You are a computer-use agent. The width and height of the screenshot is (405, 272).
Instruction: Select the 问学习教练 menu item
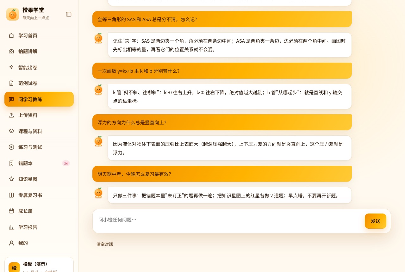point(39,99)
